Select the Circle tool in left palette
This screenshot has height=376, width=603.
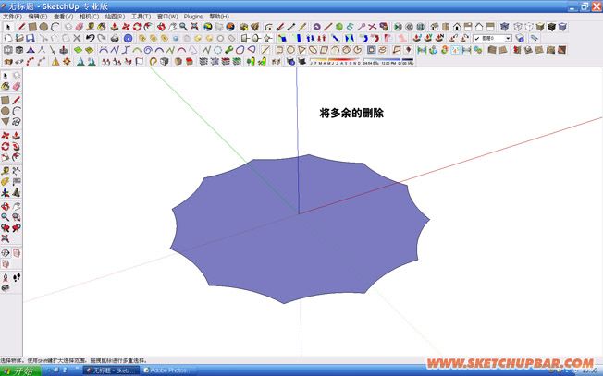6,111
